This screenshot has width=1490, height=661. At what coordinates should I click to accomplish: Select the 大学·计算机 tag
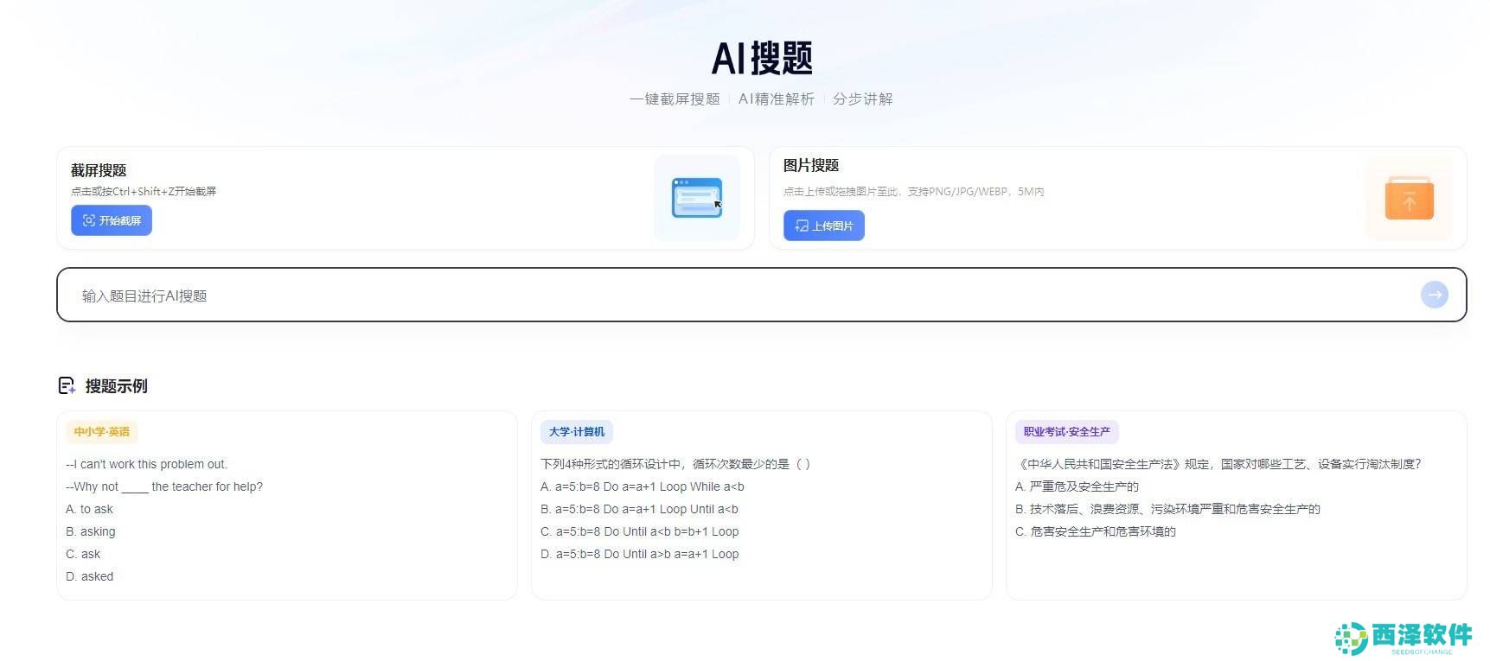pyautogui.click(x=577, y=432)
